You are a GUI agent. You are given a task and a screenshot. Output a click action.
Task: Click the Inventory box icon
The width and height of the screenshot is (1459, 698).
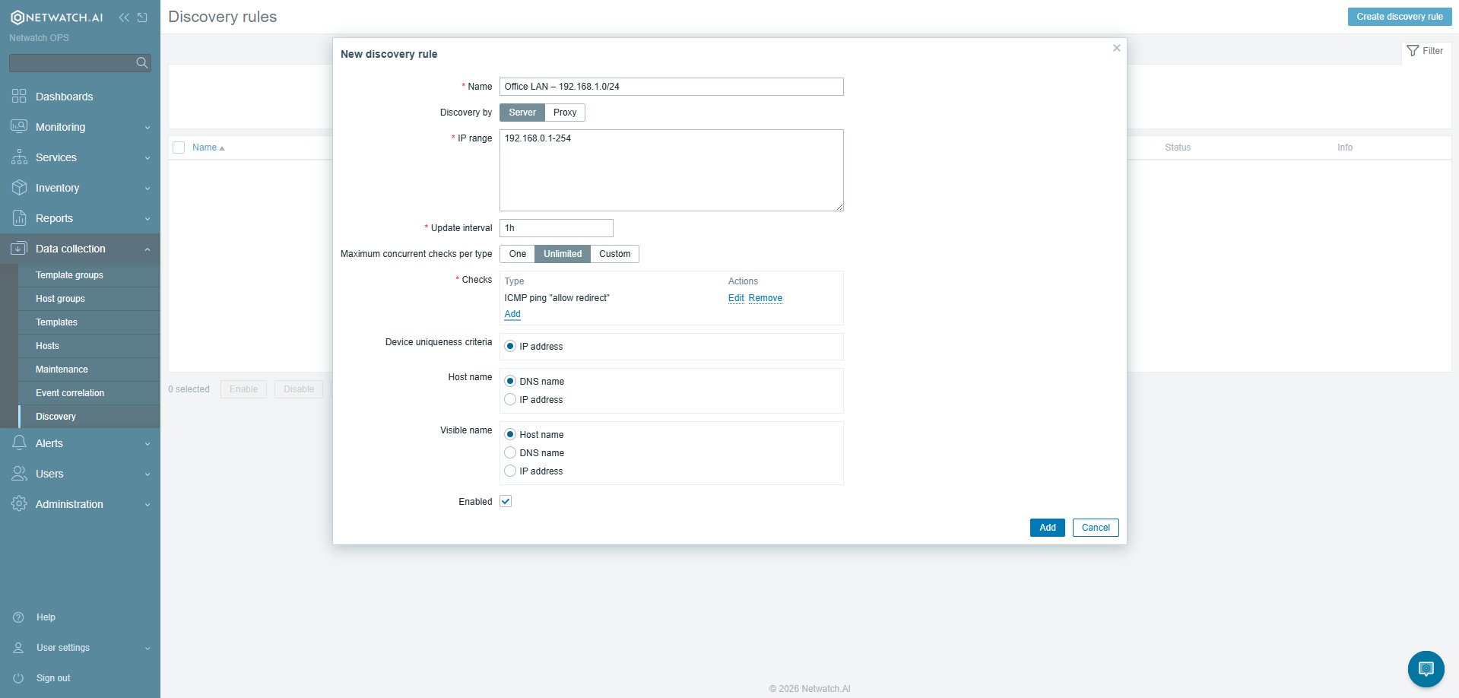(x=19, y=188)
